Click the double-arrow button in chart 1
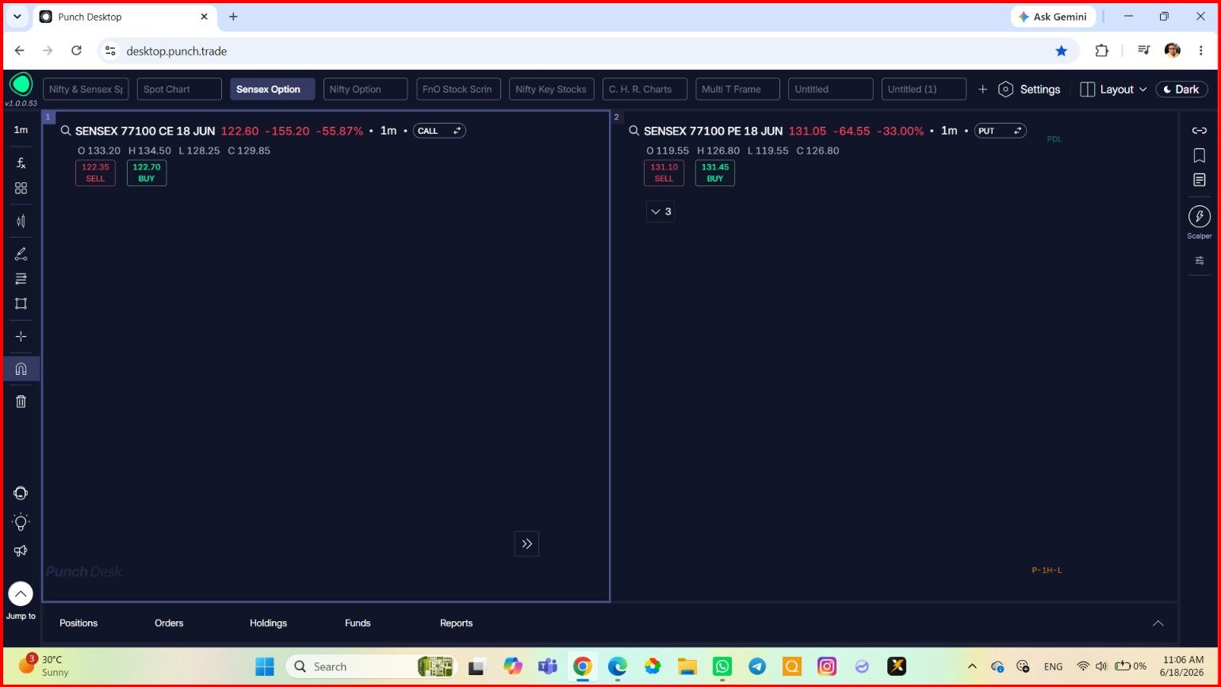 click(527, 544)
